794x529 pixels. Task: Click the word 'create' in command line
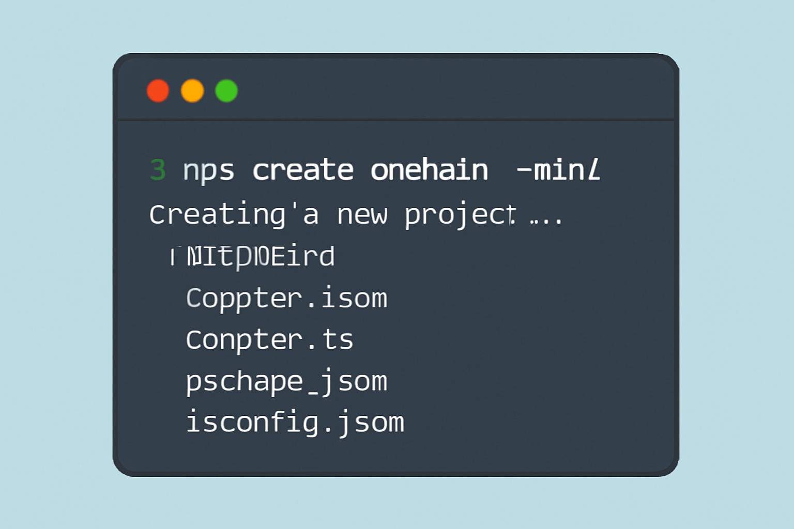[x=303, y=170]
